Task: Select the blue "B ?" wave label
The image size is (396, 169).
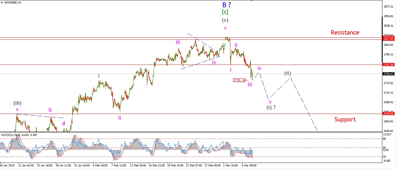Action: [x=226, y=5]
